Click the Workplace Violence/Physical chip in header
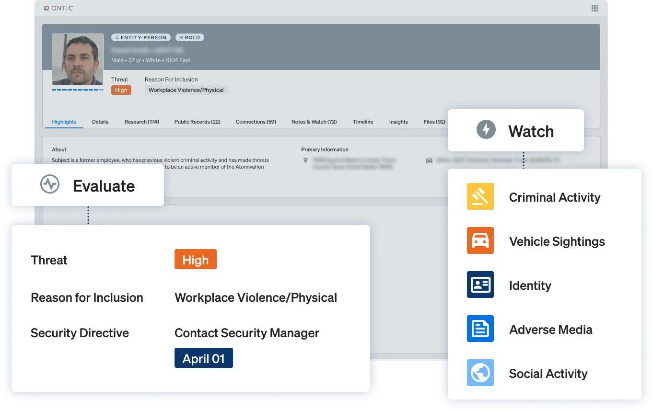 (186, 90)
